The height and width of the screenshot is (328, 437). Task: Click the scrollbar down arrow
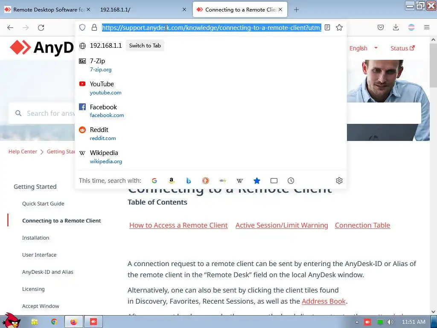click(x=434, y=312)
